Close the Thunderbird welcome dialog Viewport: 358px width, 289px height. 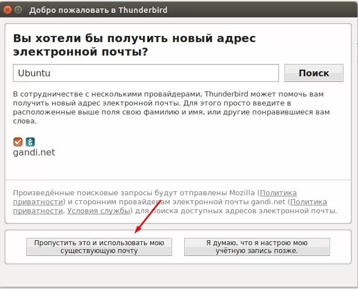click(7, 10)
